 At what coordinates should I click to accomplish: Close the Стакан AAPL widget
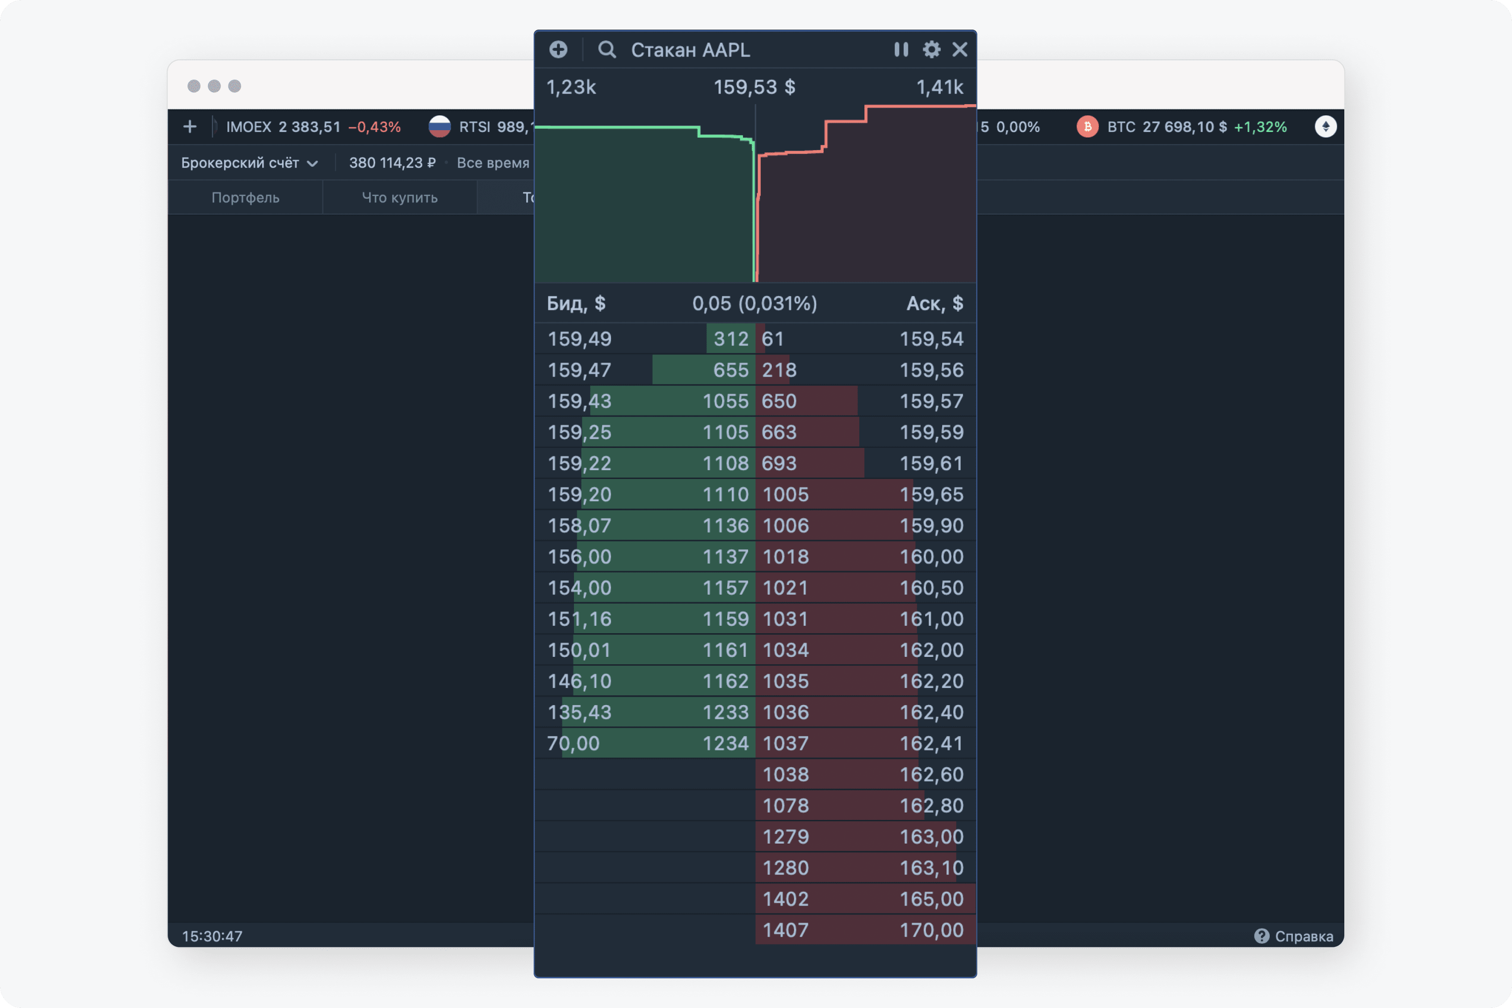tap(960, 50)
